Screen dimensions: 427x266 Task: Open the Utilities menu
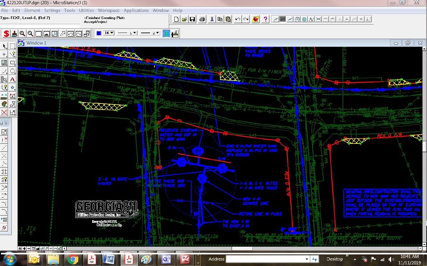[x=86, y=10]
